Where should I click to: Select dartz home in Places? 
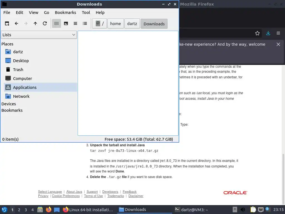40,52
